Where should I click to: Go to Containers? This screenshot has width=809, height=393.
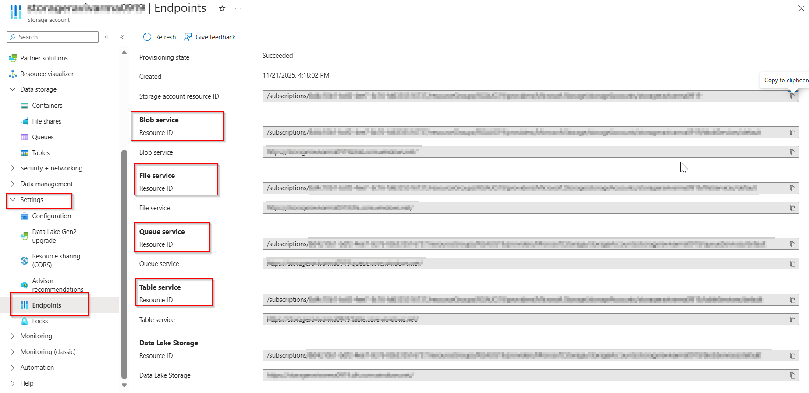point(47,106)
